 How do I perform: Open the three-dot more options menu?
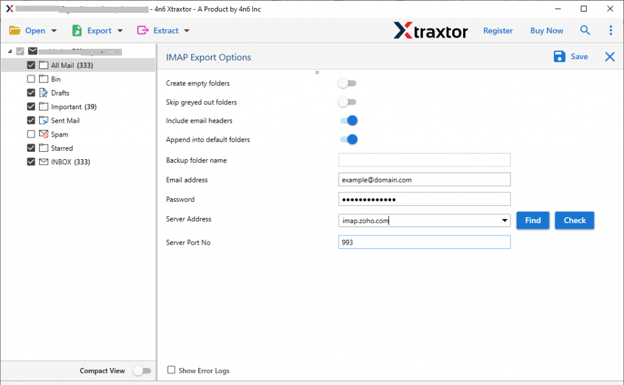611,31
